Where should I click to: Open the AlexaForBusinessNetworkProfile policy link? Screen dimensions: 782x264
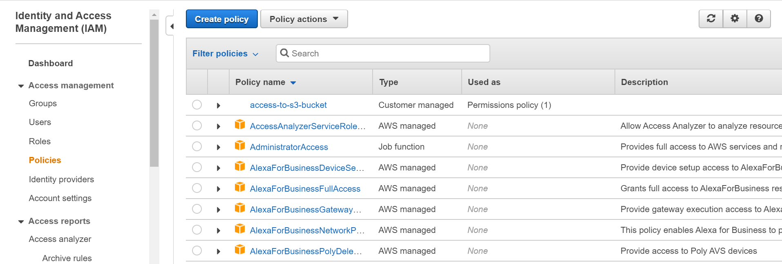[x=307, y=230]
